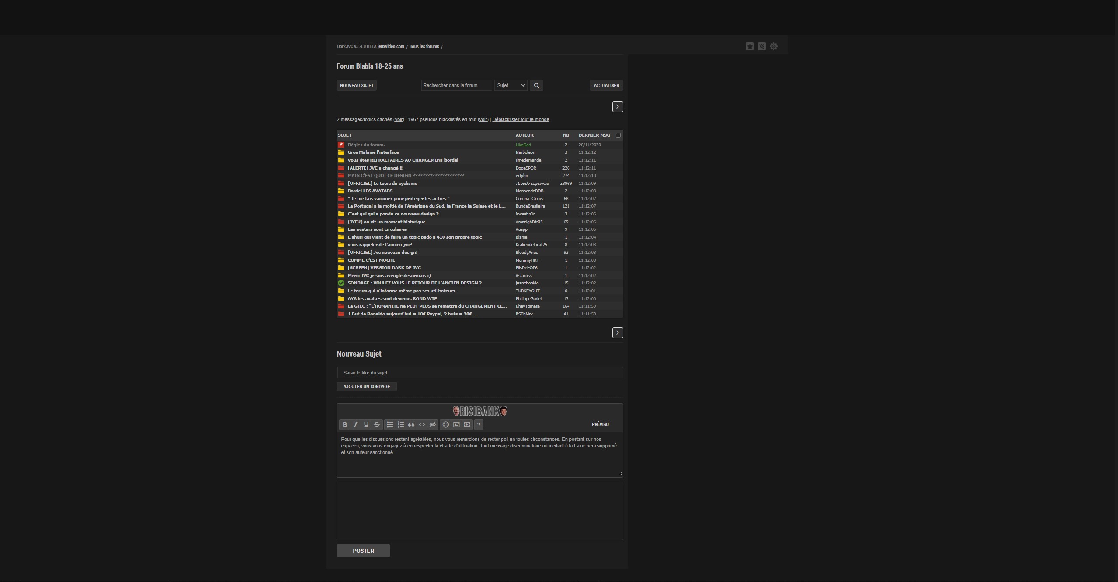Image resolution: width=1118 pixels, height=582 pixels.
Task: Open topic COMME C'EST MOCHE
Action: pyautogui.click(x=371, y=260)
